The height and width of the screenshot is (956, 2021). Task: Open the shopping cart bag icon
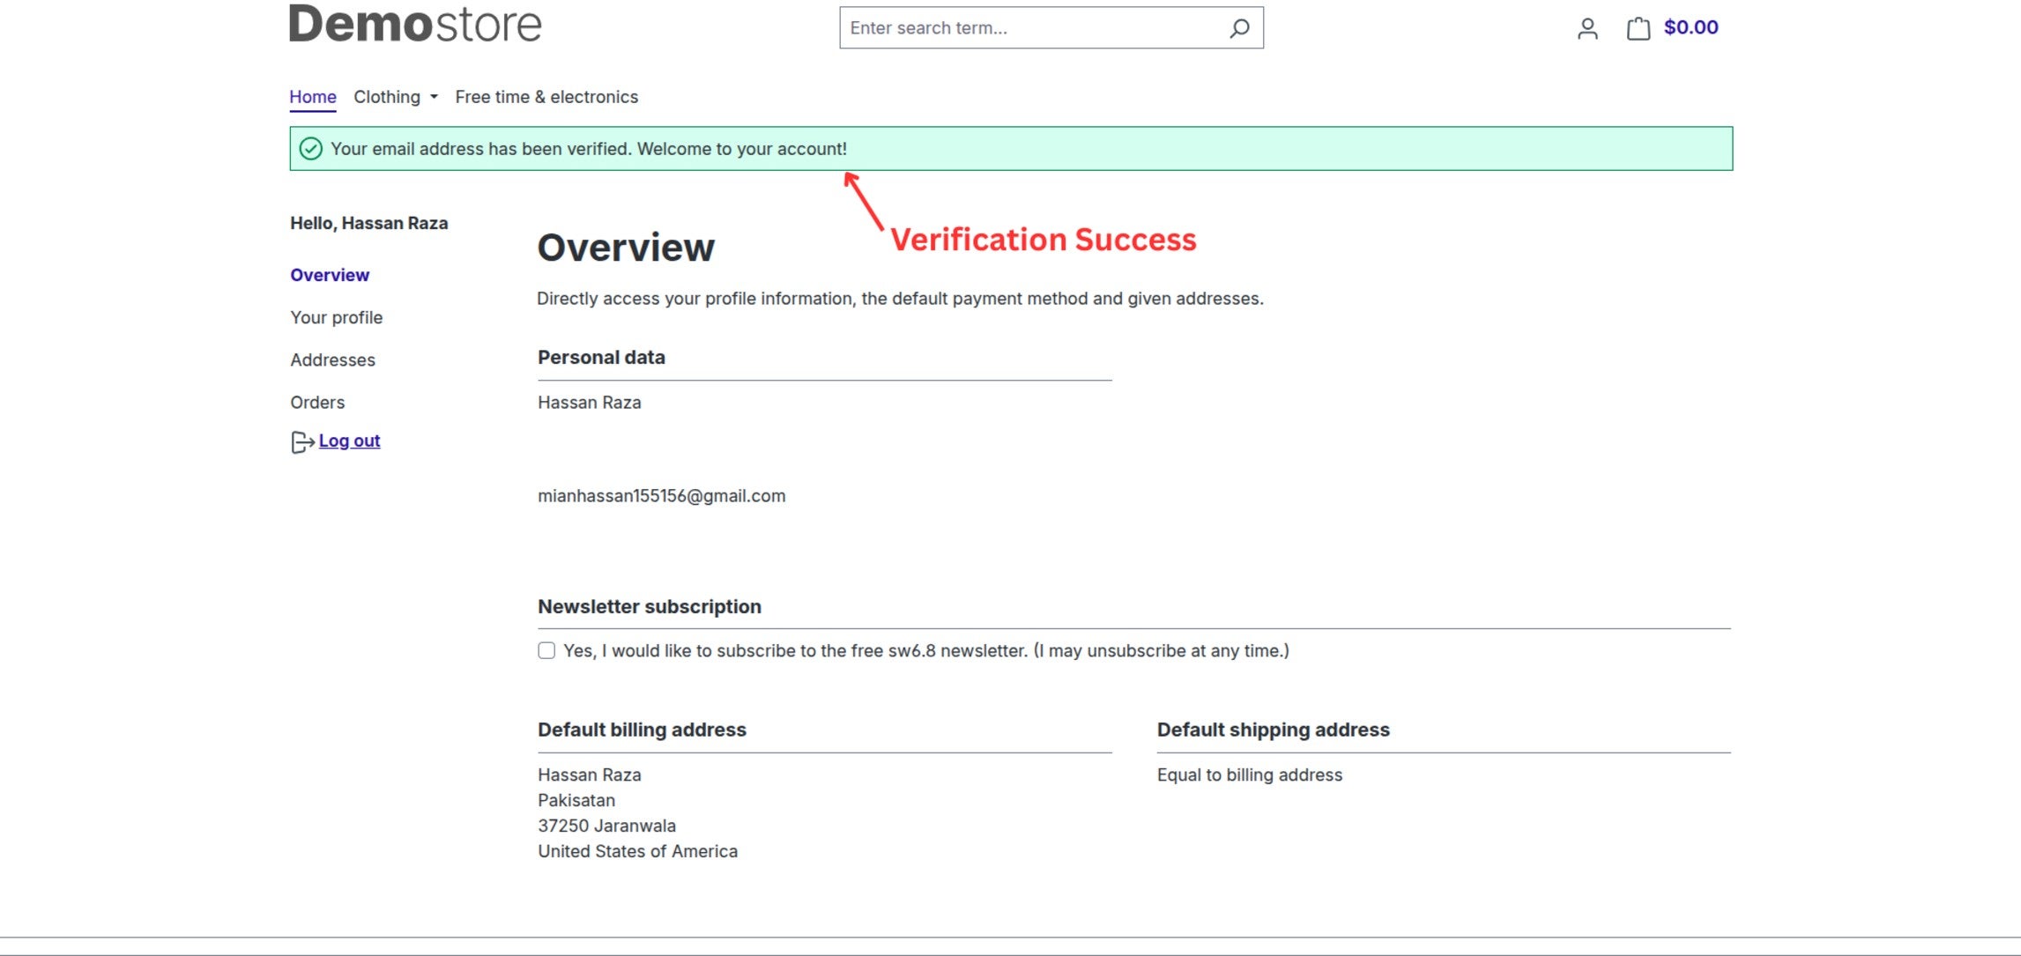[x=1638, y=28]
